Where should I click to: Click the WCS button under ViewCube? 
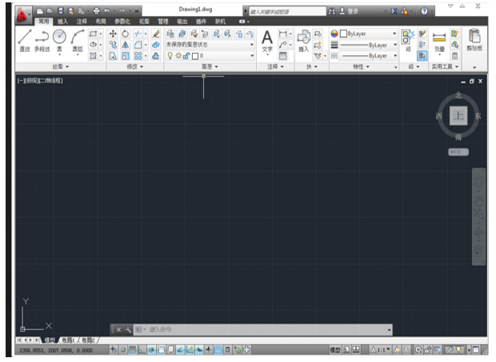[x=458, y=152]
